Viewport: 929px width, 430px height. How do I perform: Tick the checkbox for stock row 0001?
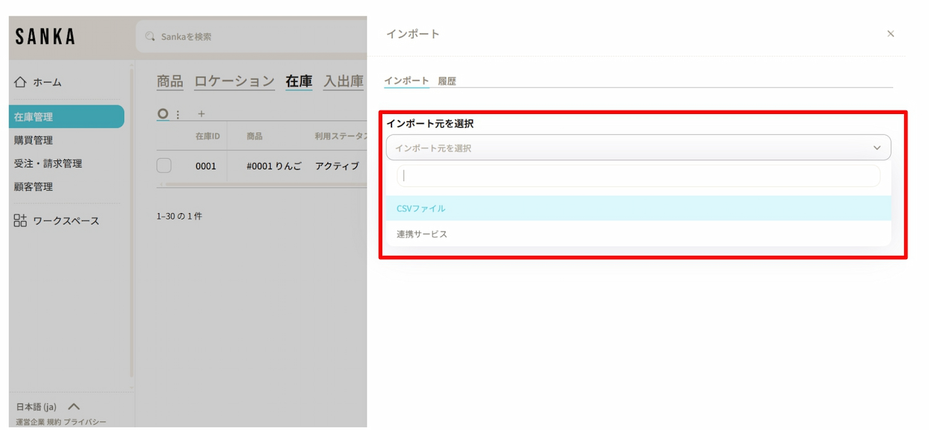[164, 166]
